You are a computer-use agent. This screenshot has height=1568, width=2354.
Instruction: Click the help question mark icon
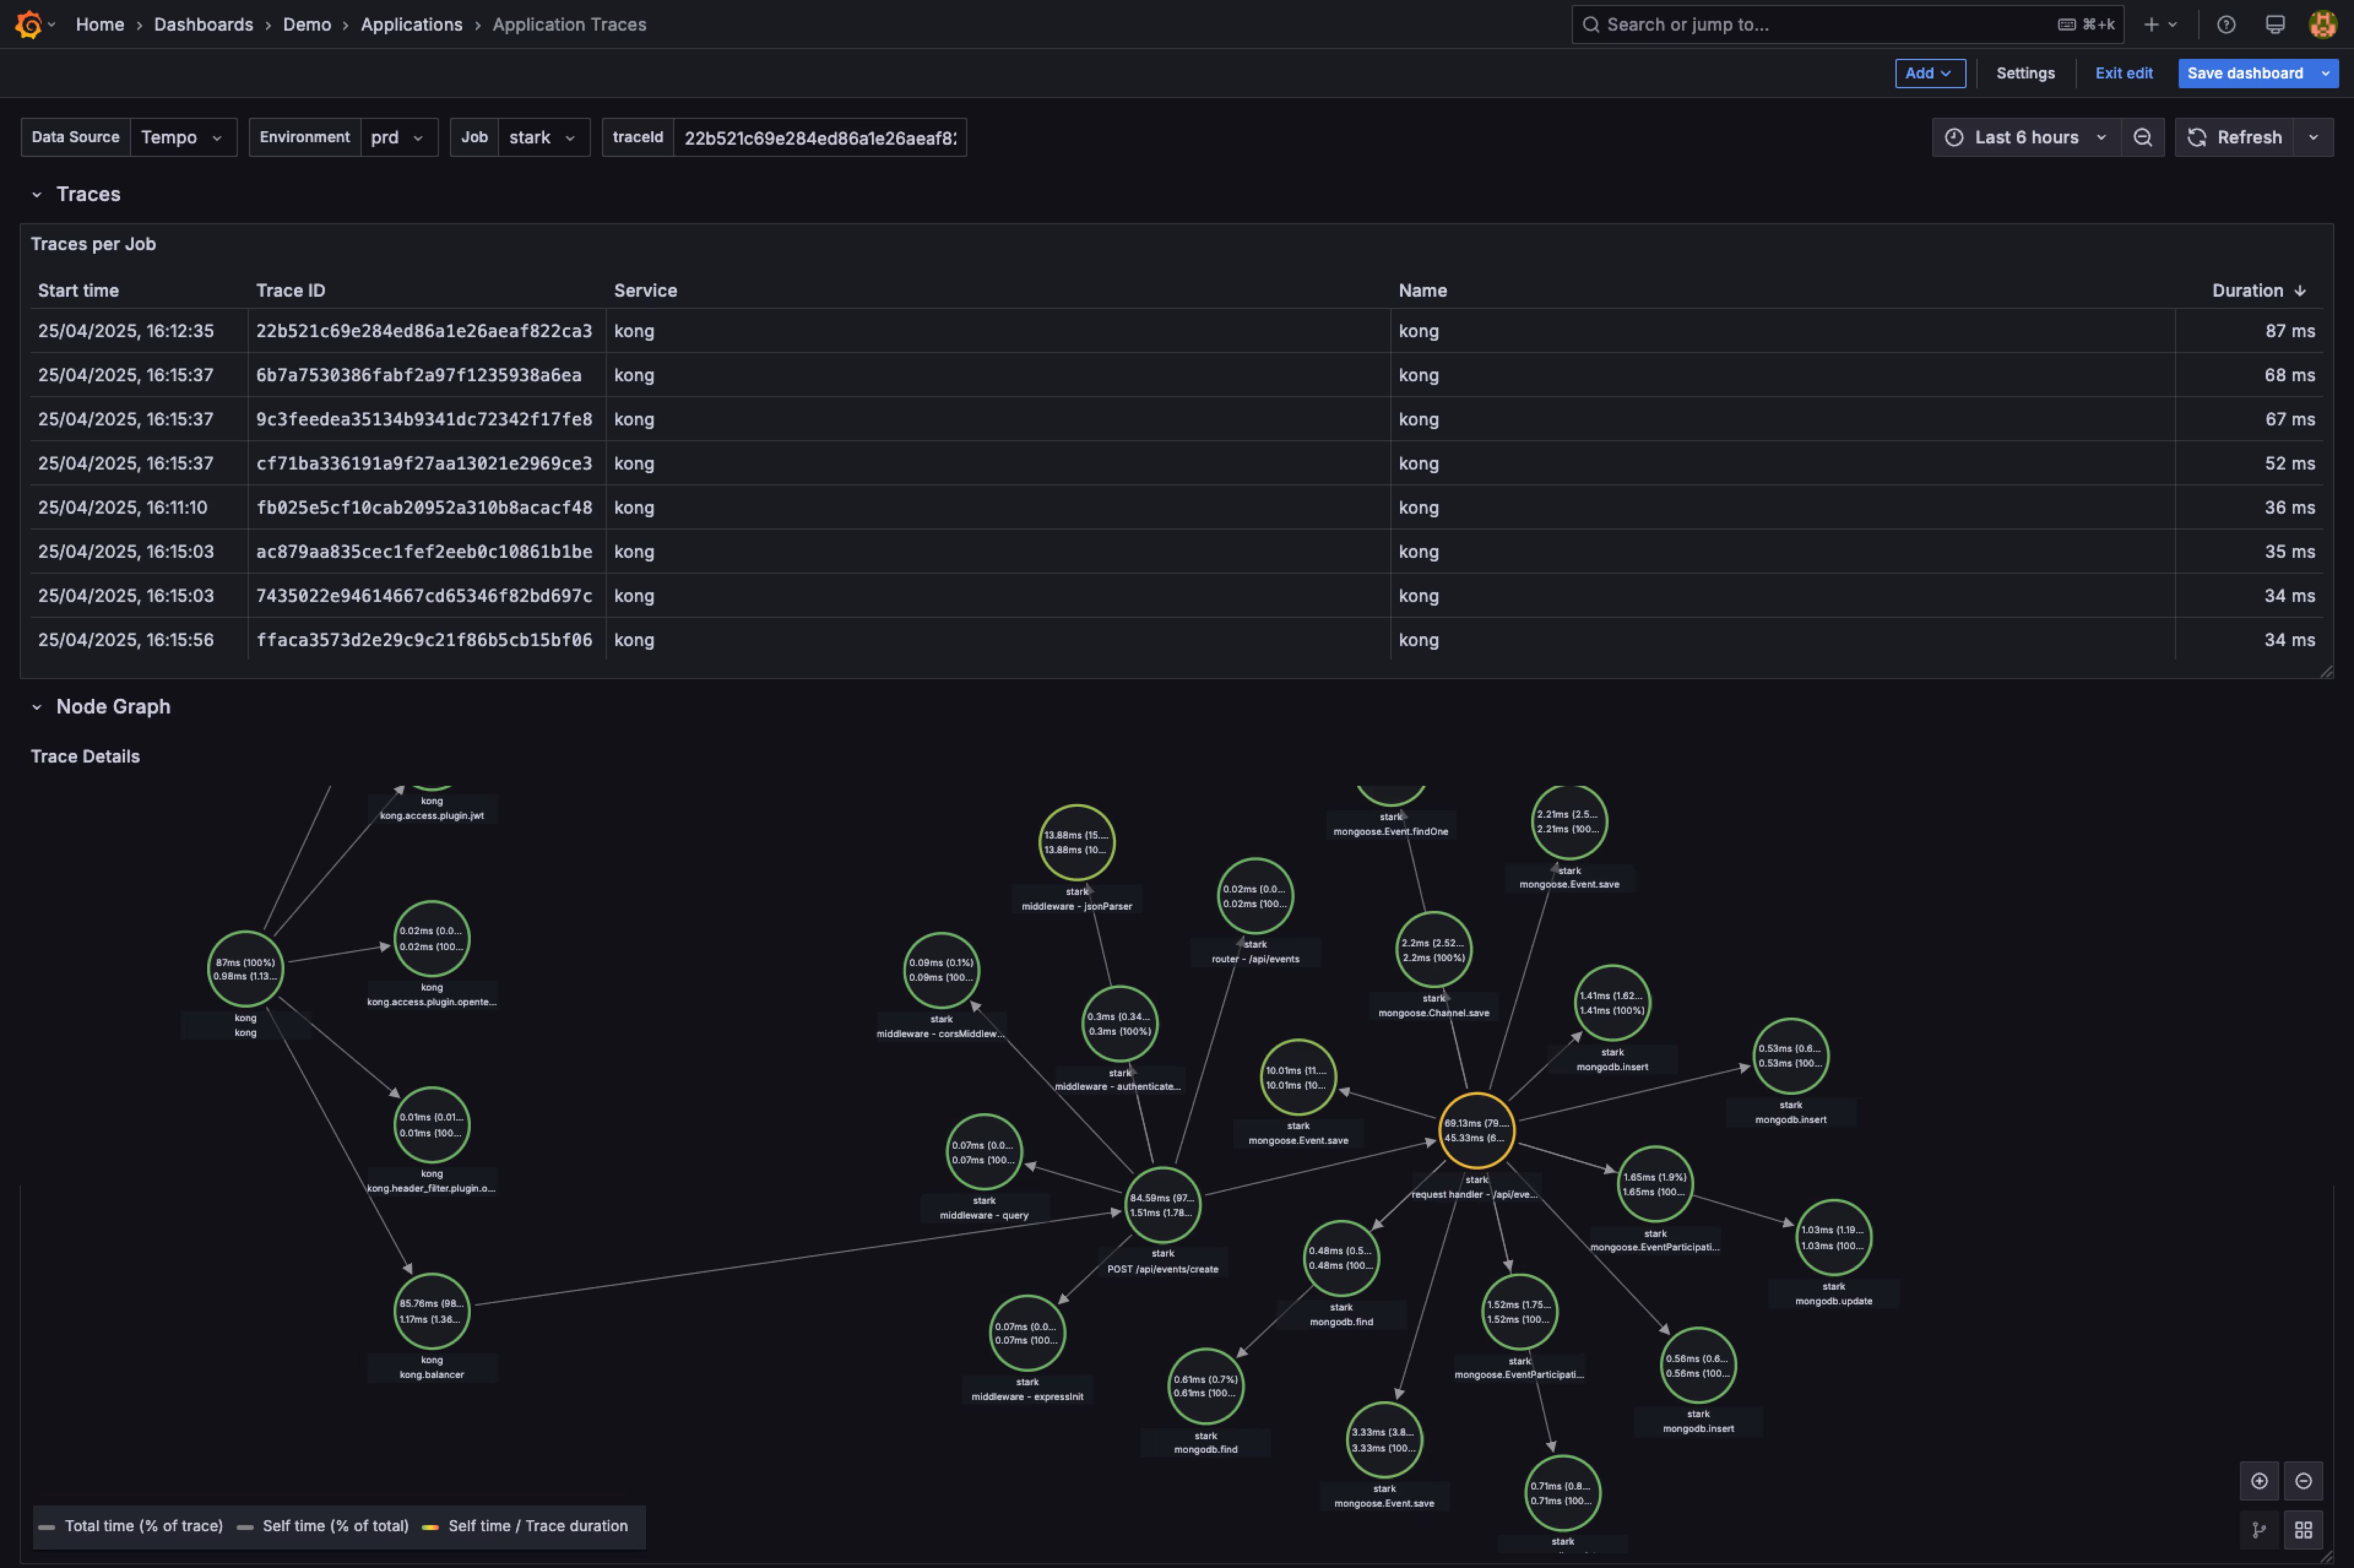click(2226, 25)
